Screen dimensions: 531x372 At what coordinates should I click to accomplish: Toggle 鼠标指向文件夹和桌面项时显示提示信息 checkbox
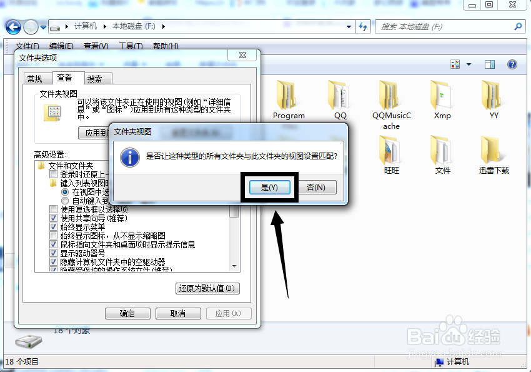click(x=53, y=244)
